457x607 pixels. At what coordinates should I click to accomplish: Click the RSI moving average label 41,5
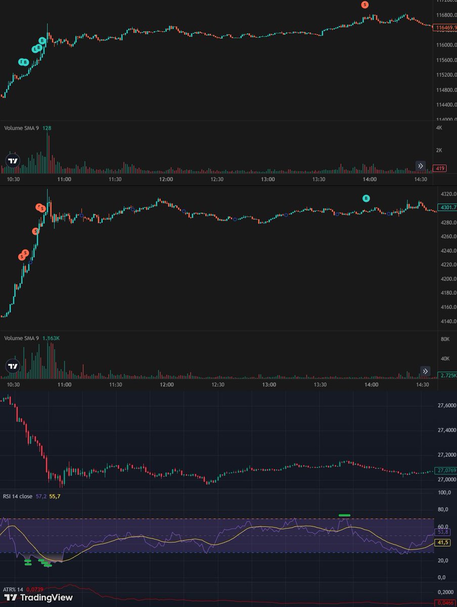pyautogui.click(x=443, y=543)
